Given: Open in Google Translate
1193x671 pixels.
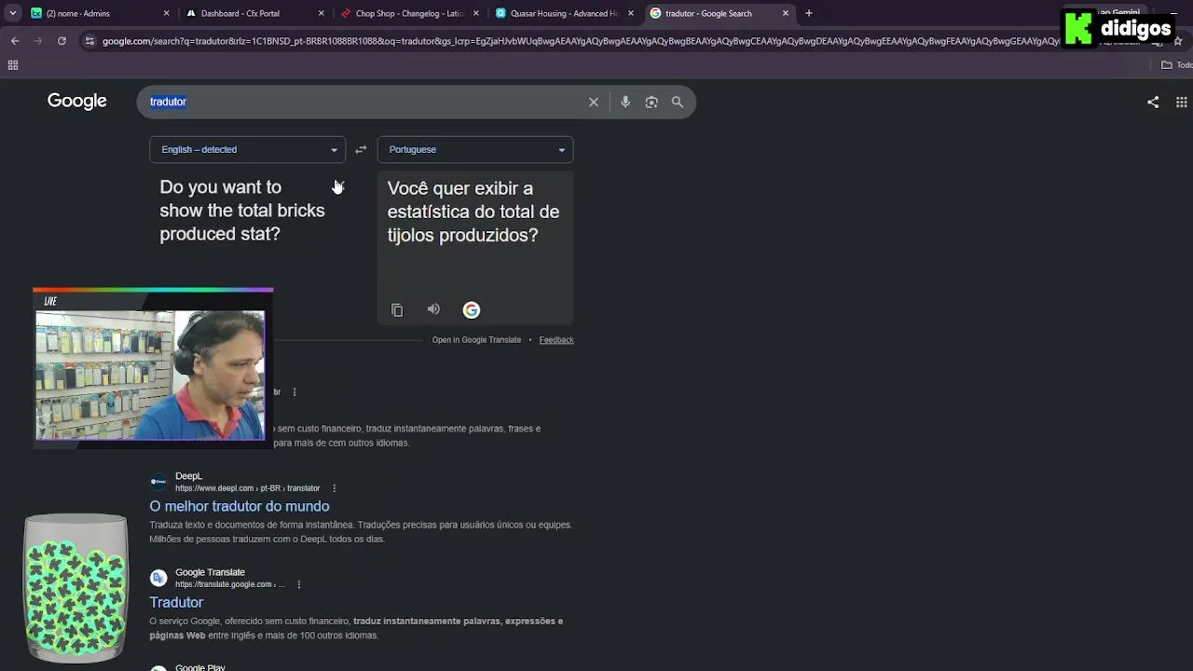Looking at the screenshot, I should tap(476, 340).
